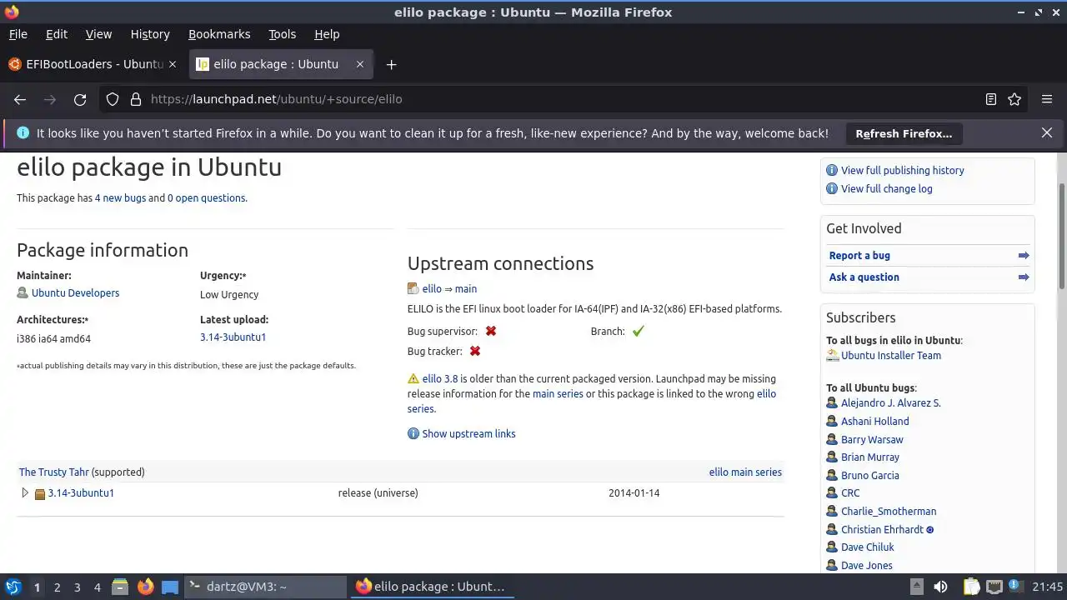Click person icon beside Barry Warsaw
The width and height of the screenshot is (1067, 600).
832,439
